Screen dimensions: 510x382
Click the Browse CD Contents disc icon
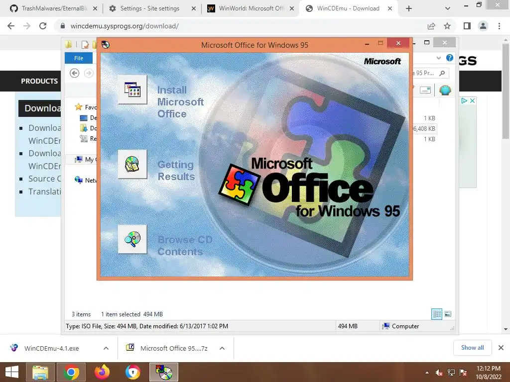click(x=132, y=239)
